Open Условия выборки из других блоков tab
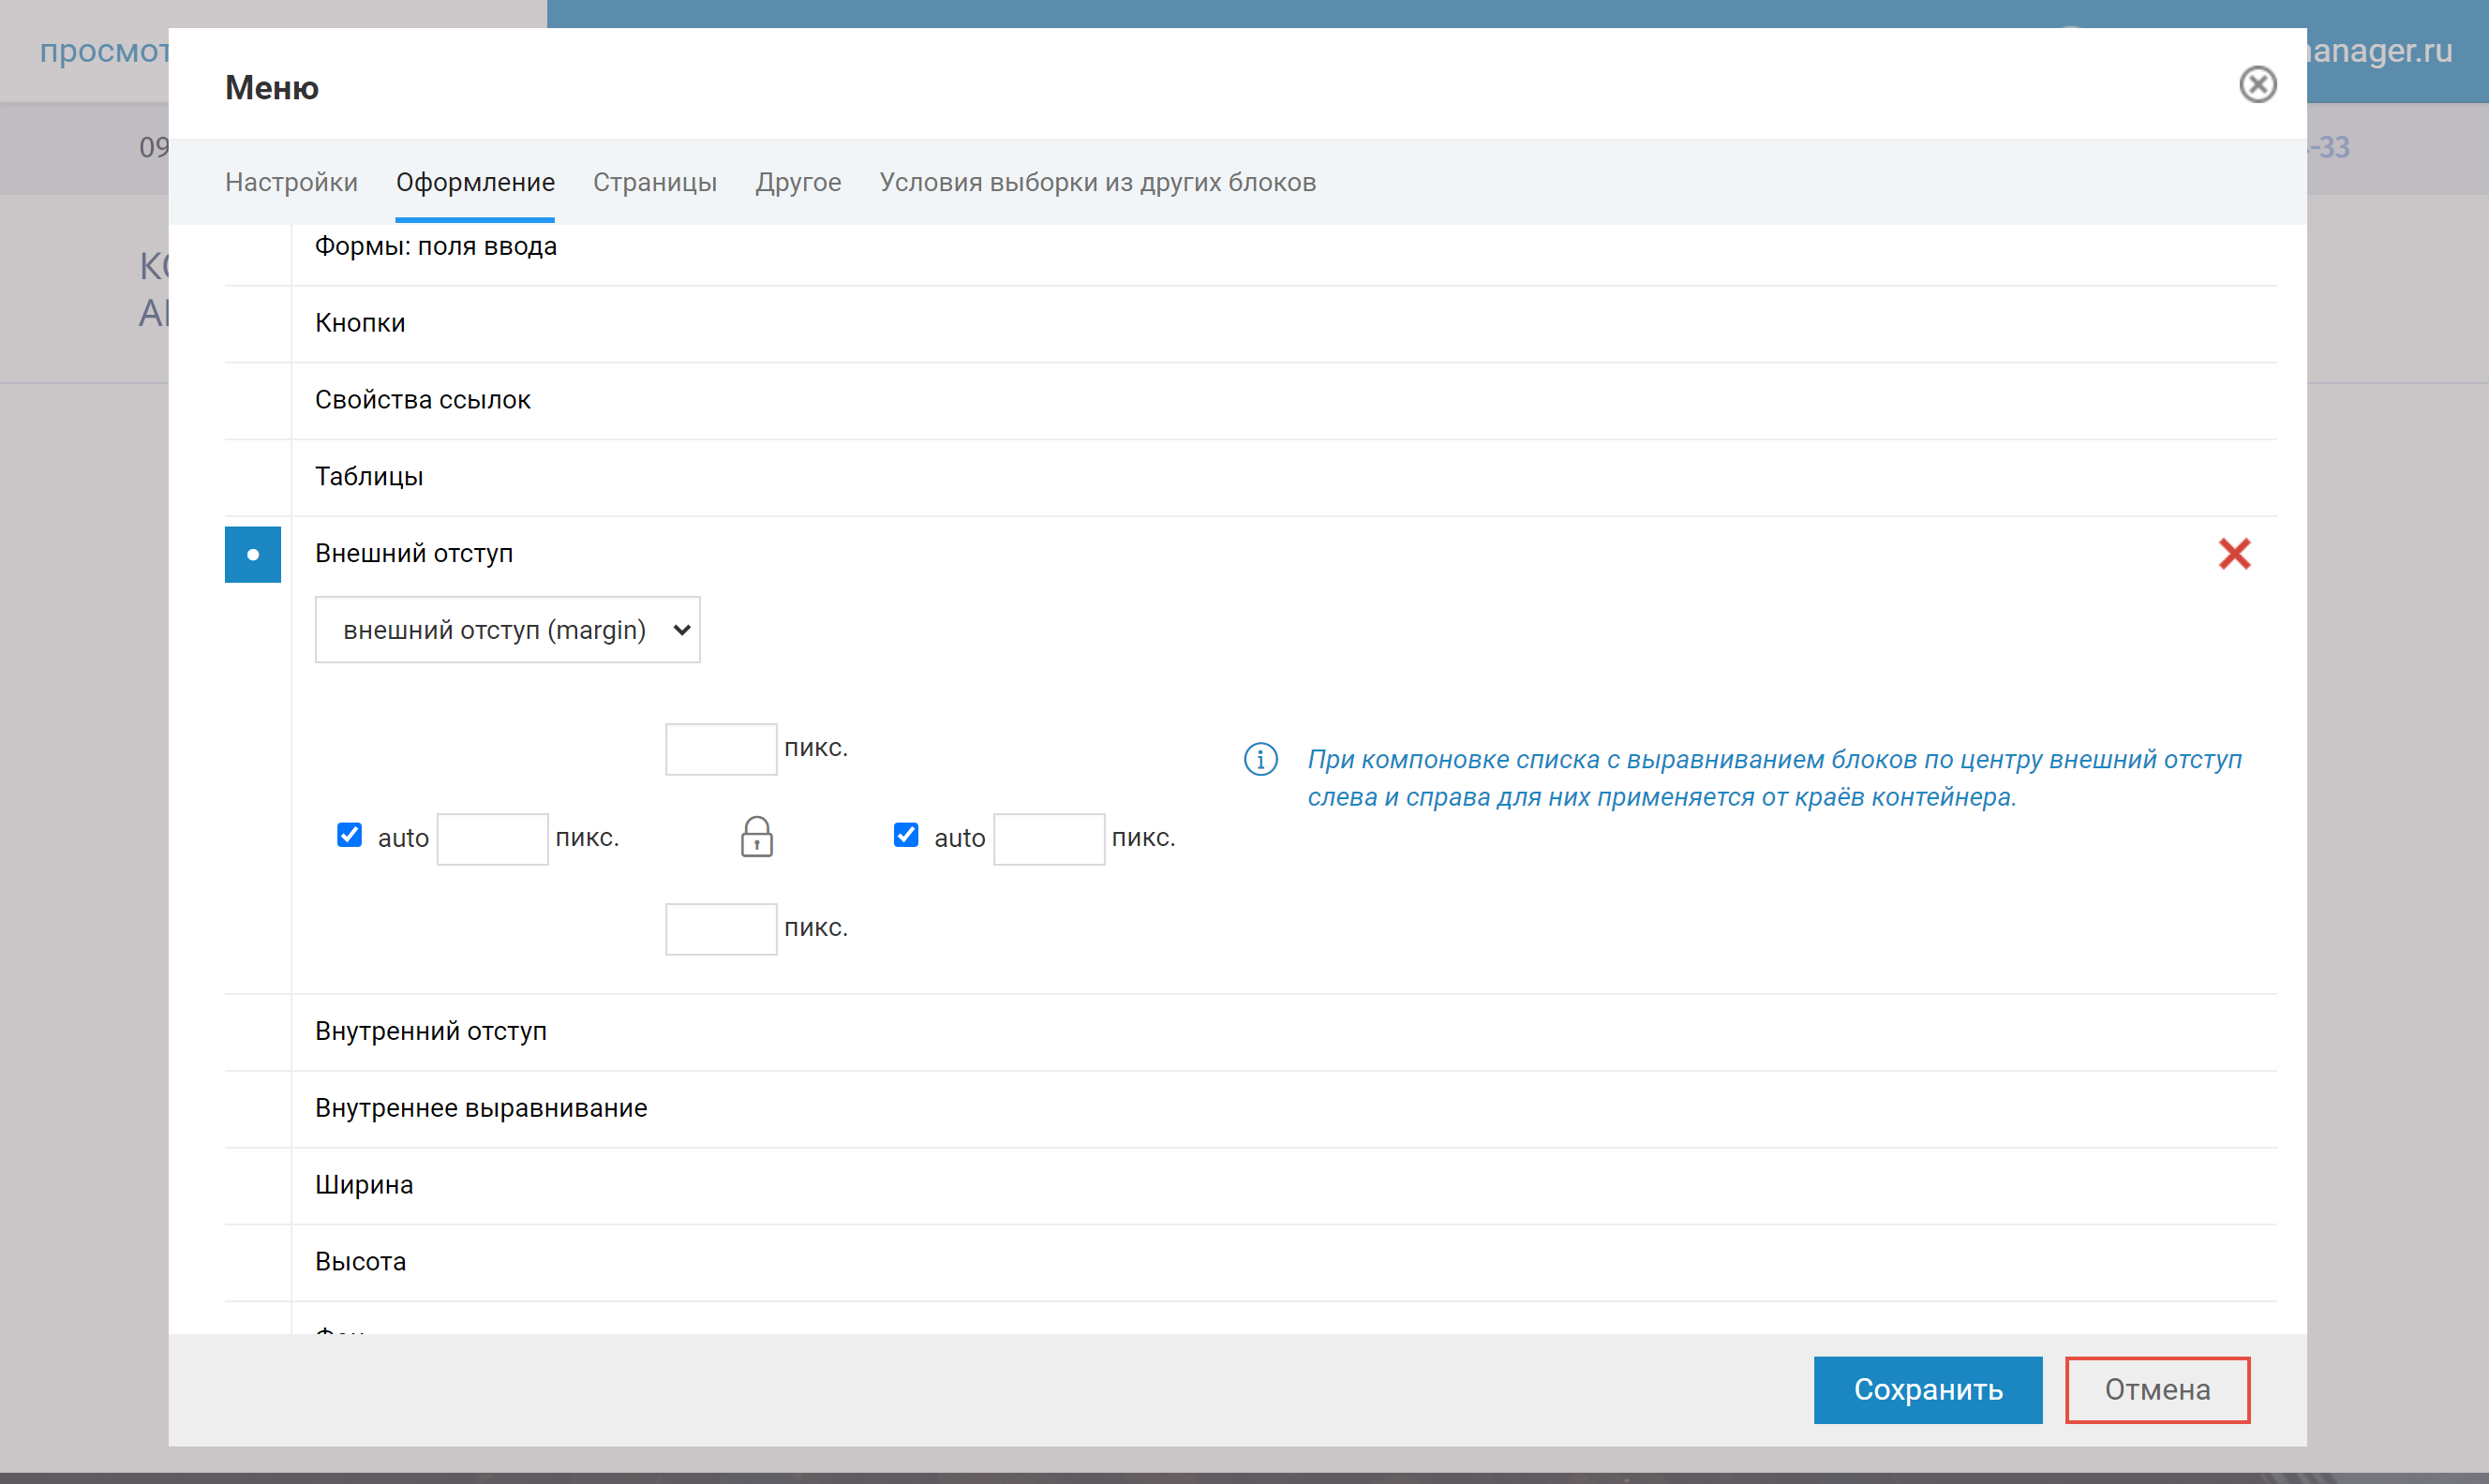The image size is (2489, 1484). [1097, 182]
